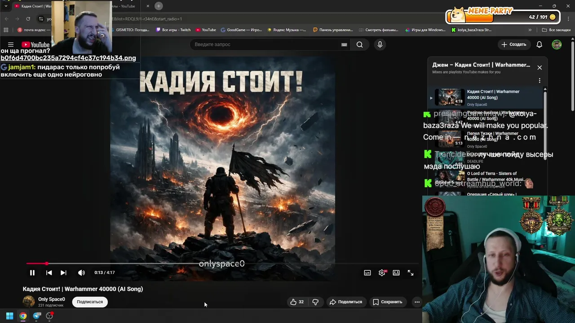Toggle subtitles in the player

click(367, 273)
